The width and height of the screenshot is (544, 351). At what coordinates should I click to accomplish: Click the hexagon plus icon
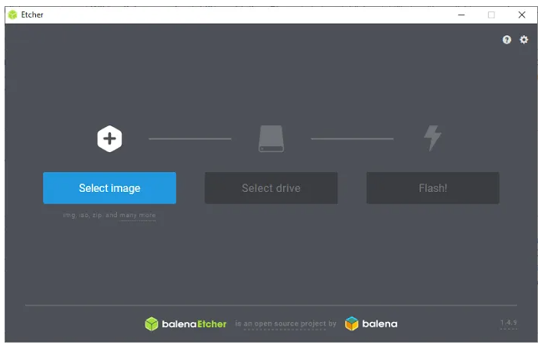pyautogui.click(x=109, y=138)
